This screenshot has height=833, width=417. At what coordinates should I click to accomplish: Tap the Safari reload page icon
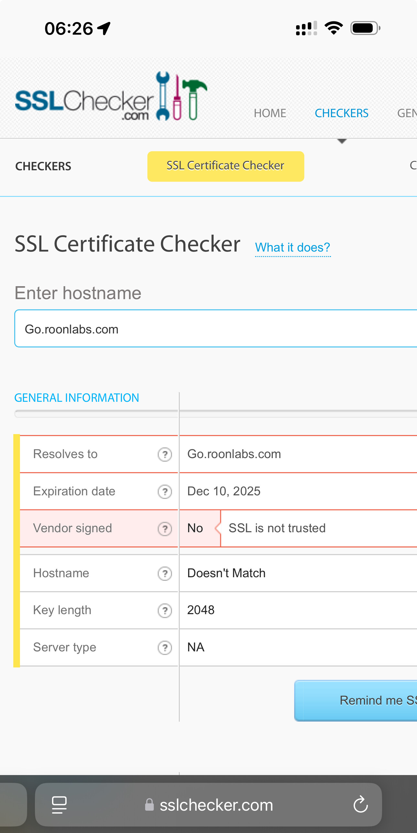point(360,805)
